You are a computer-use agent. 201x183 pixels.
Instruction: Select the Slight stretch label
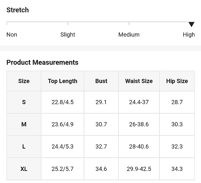click(68, 34)
